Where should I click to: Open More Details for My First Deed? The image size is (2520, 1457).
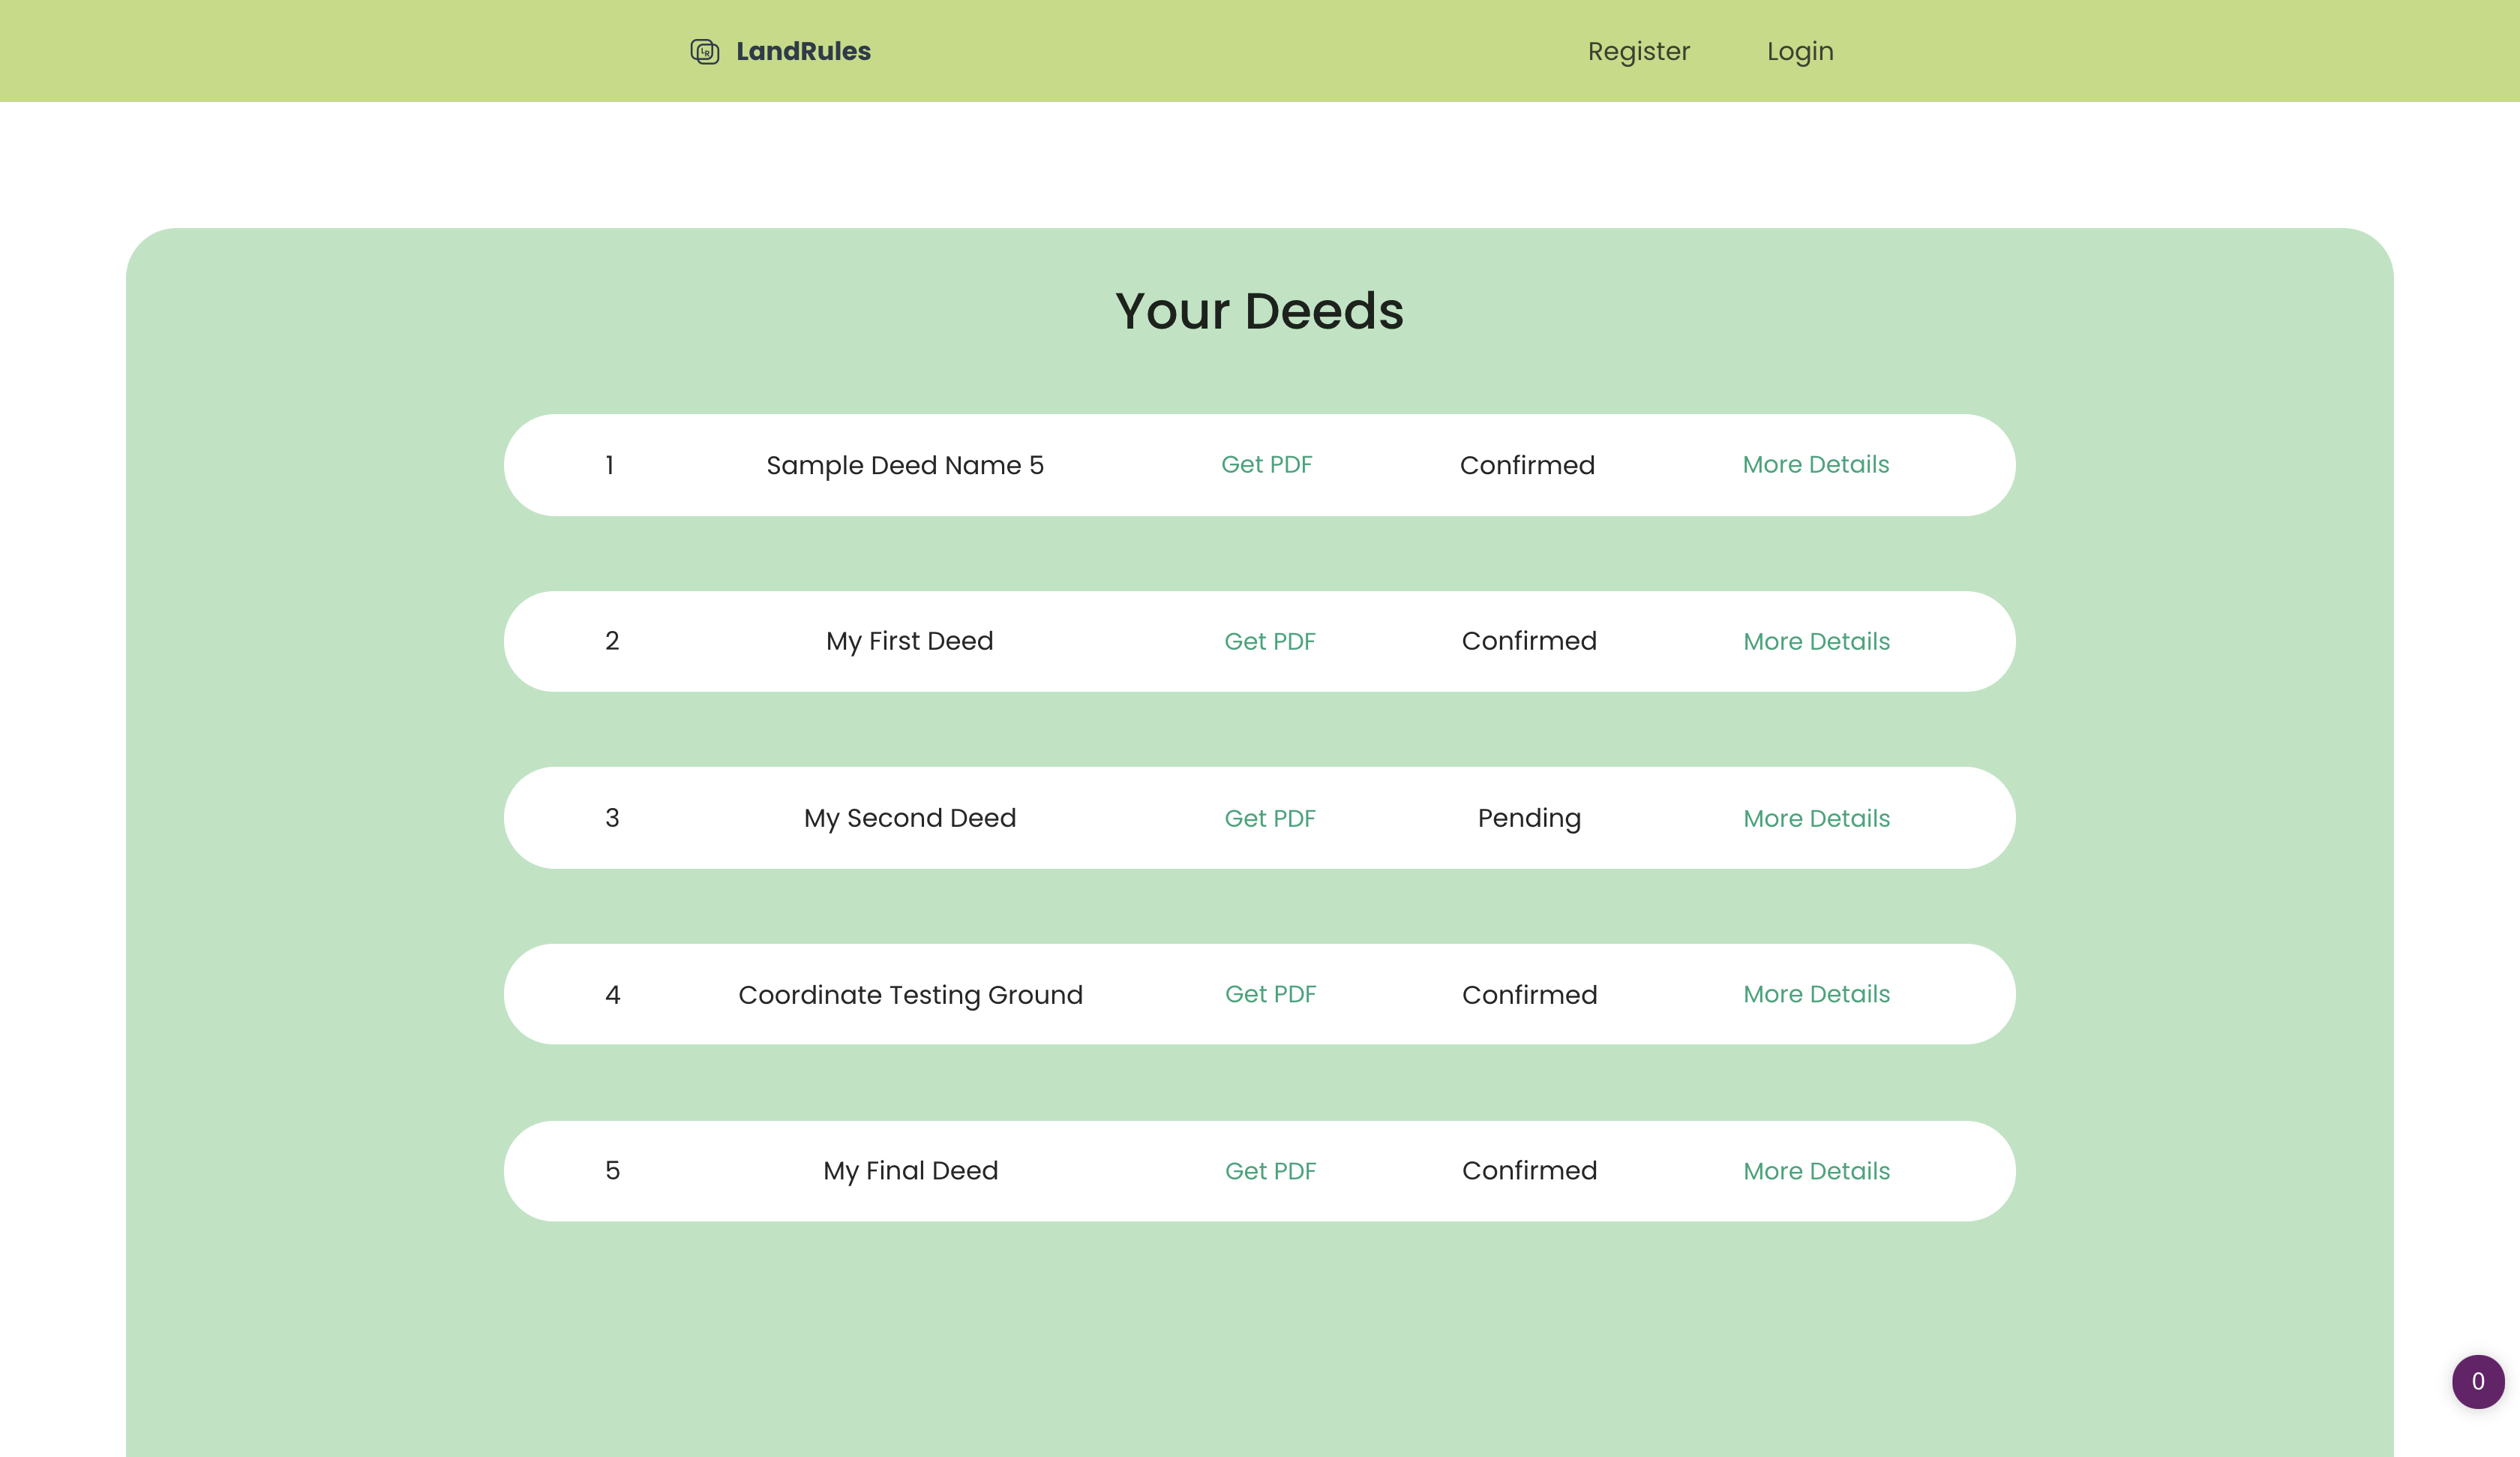click(1816, 641)
